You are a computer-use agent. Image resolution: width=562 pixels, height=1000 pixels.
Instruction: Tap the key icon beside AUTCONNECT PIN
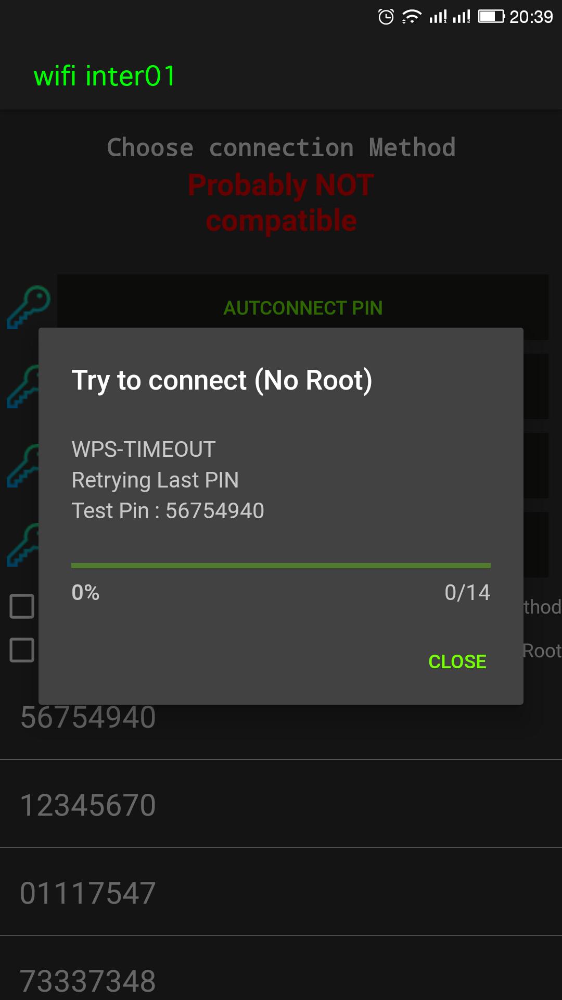(x=29, y=307)
